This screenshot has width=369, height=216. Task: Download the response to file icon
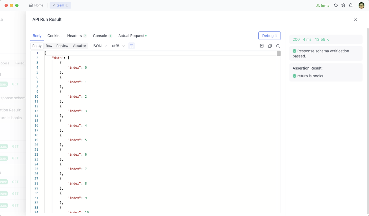click(x=262, y=46)
